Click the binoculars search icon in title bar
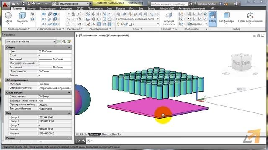The image size is (268, 150). pos(191,4)
